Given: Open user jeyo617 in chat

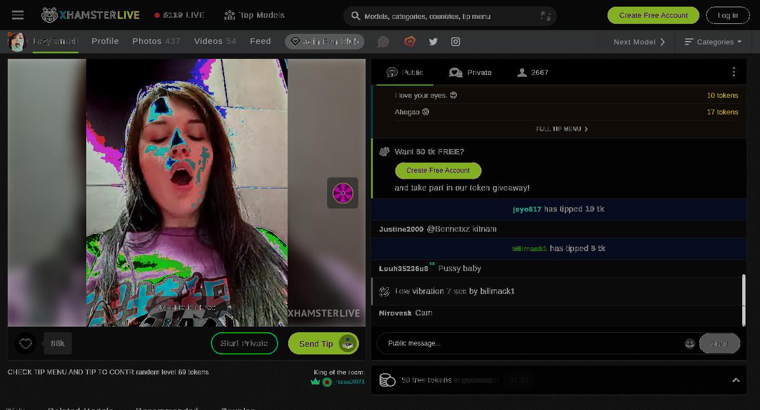Looking at the screenshot, I should (527, 209).
